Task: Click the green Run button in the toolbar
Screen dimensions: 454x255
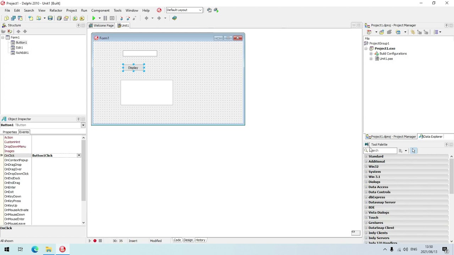Action: [x=94, y=18]
